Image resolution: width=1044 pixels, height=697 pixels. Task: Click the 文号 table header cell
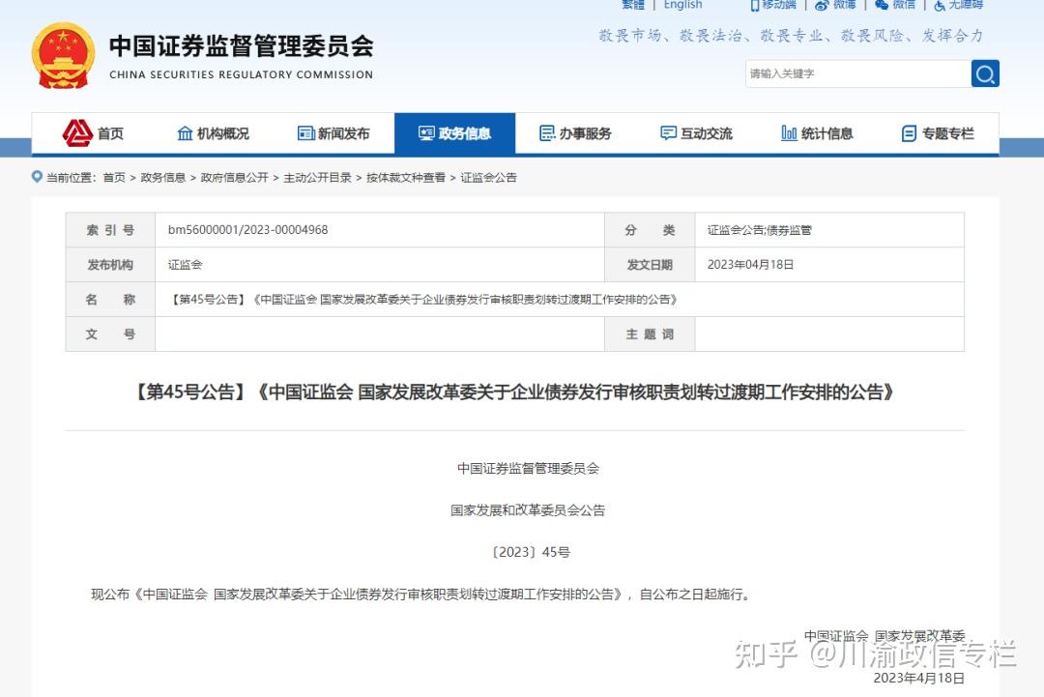110,334
